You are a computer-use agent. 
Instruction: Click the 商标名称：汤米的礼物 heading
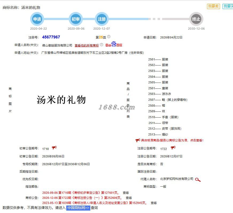point(21,7)
